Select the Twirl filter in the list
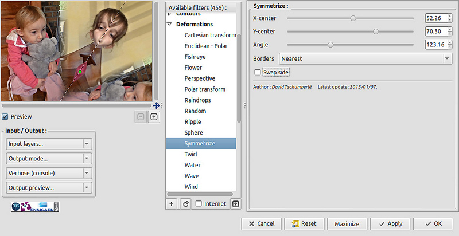This screenshot has width=459, height=236. pyautogui.click(x=190, y=155)
